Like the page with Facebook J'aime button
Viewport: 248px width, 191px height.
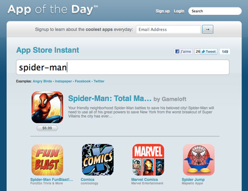click(x=183, y=52)
